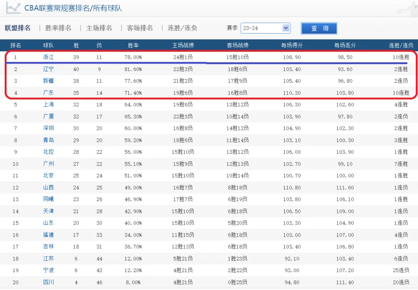This screenshot has height=290, width=418.
Task: Select the 20连负 streak cell for 四川
Action: click(401, 283)
